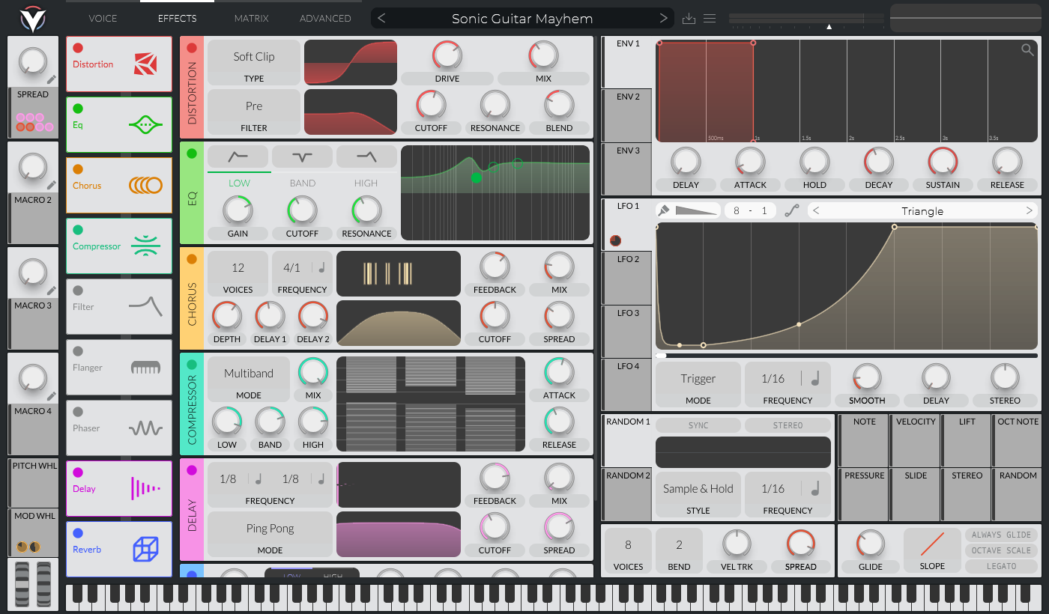The width and height of the screenshot is (1049, 614).
Task: Load the next preset arrow
Action: tap(663, 19)
